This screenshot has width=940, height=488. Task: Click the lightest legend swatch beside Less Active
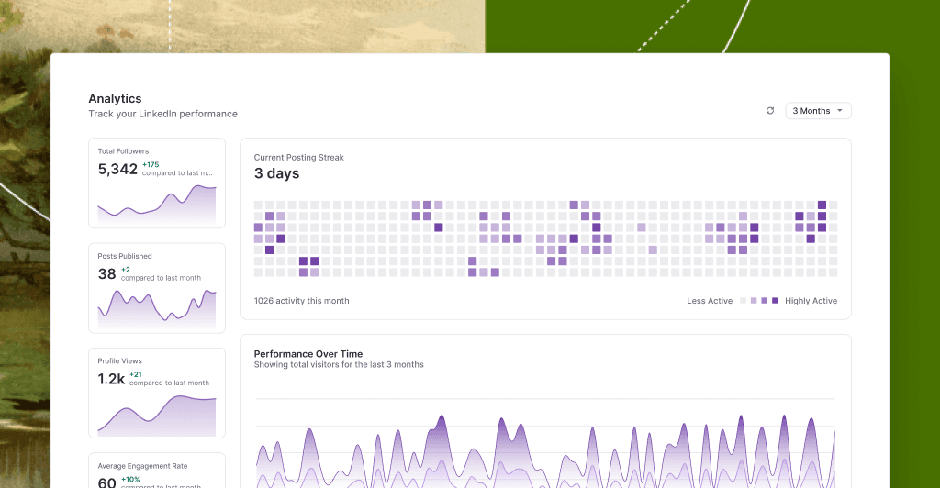(x=744, y=301)
